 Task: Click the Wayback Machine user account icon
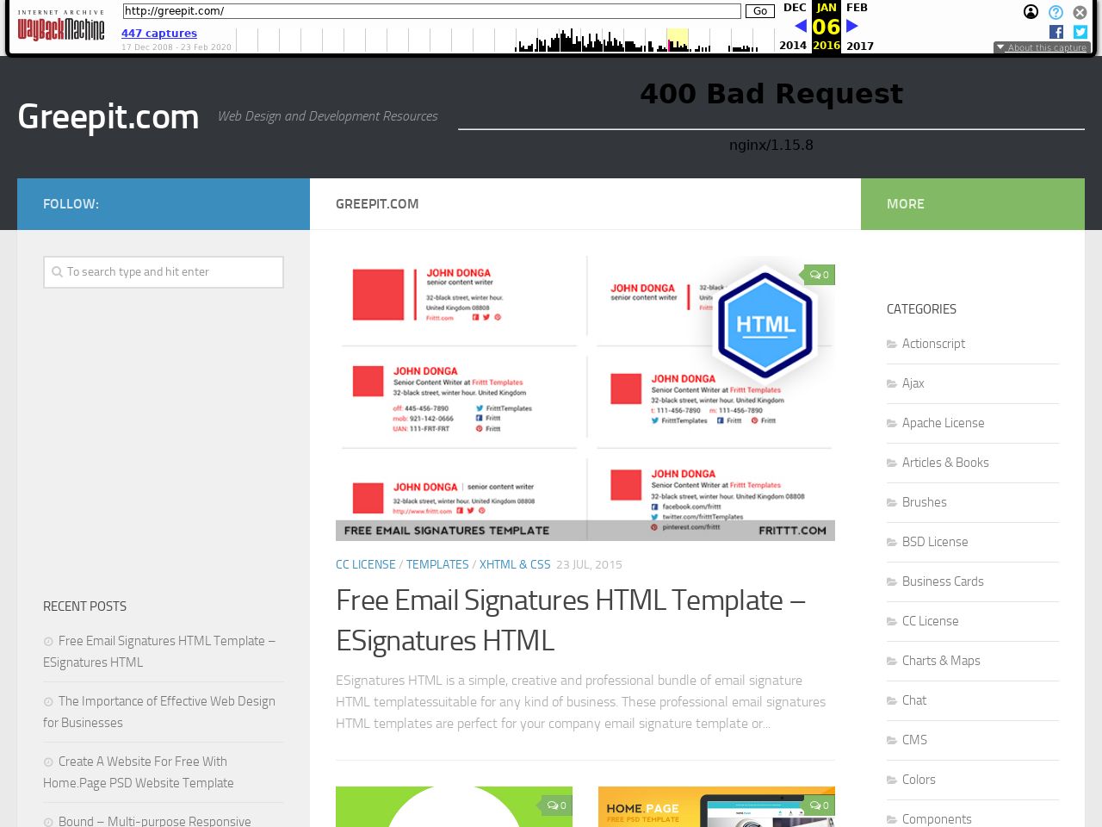1031,12
